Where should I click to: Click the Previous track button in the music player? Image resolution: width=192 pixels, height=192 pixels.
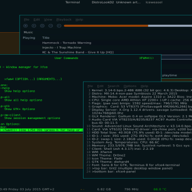click(x=51, y=25)
